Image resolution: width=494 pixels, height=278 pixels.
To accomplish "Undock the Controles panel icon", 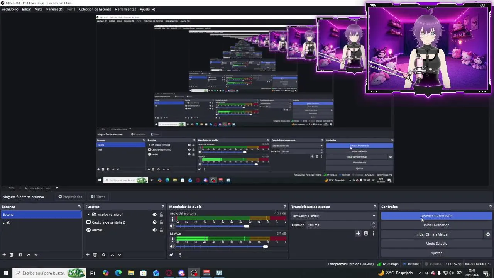I will [x=491, y=207].
